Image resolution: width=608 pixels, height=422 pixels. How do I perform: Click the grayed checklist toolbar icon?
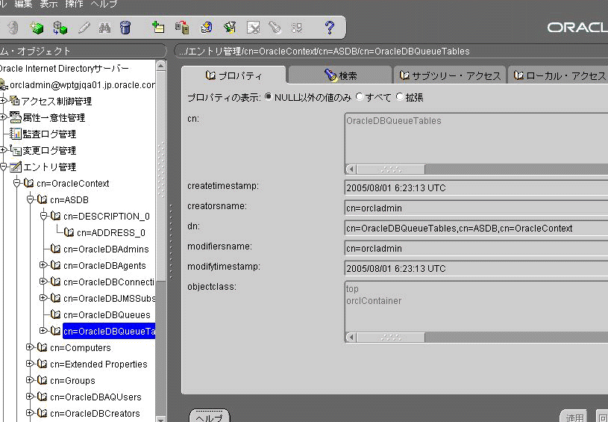[297, 28]
